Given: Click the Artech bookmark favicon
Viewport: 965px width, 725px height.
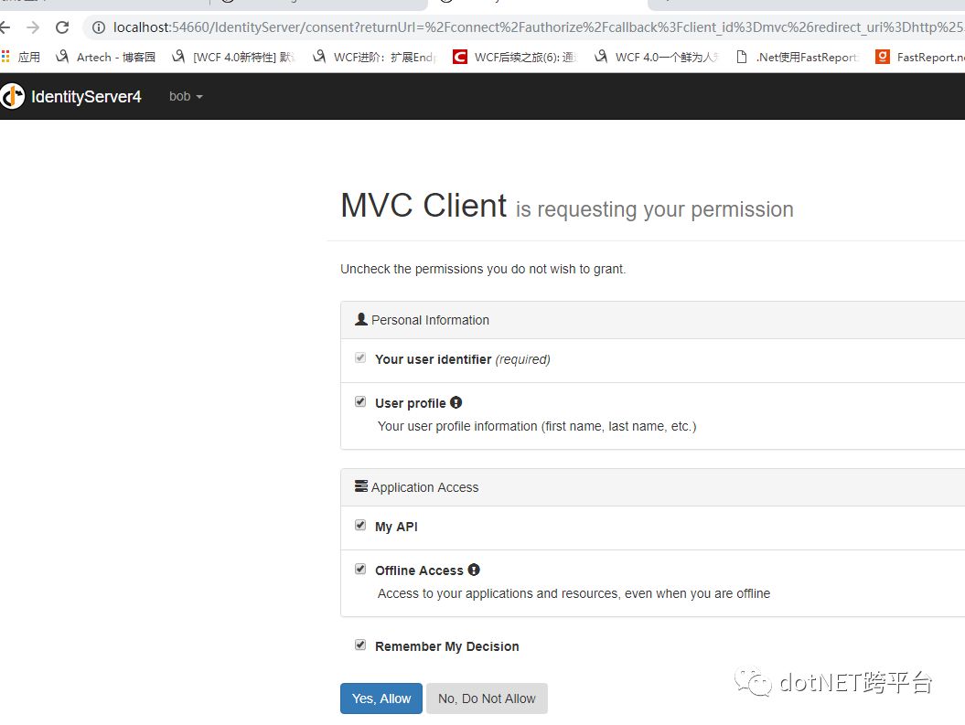Looking at the screenshot, I should coord(61,57).
